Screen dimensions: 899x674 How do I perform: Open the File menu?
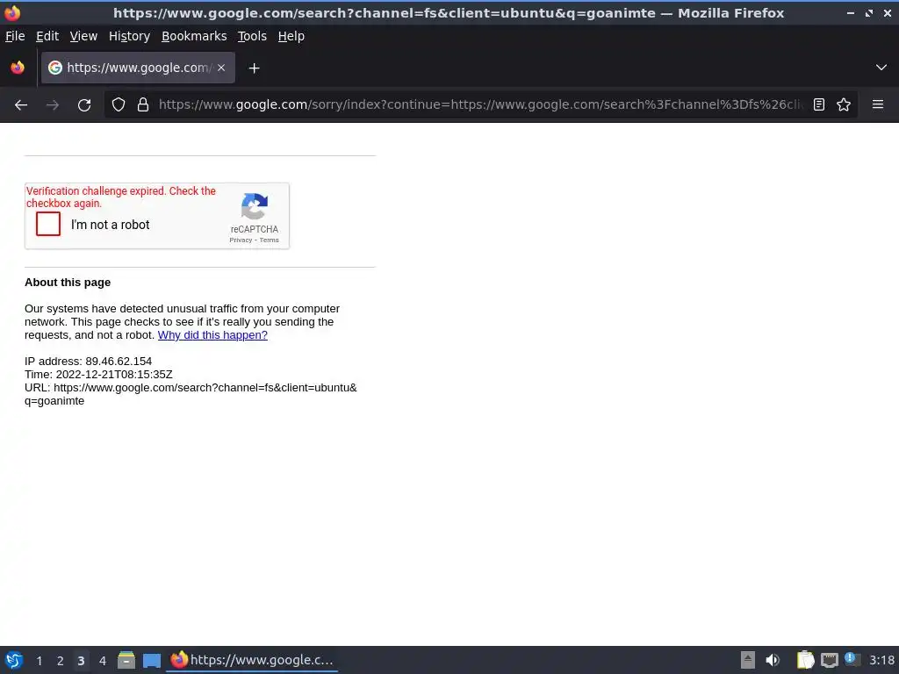click(15, 36)
